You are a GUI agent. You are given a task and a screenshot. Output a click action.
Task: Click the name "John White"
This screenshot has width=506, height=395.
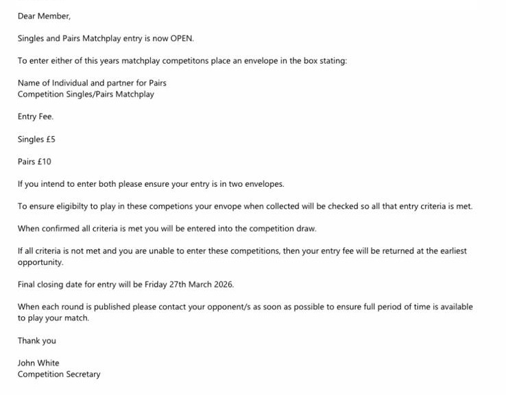(38, 363)
